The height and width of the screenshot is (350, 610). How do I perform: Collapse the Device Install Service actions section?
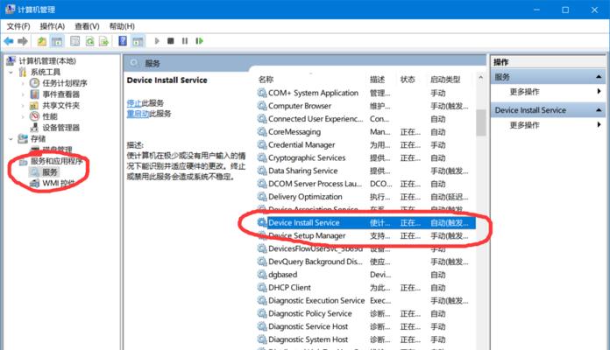[599, 110]
